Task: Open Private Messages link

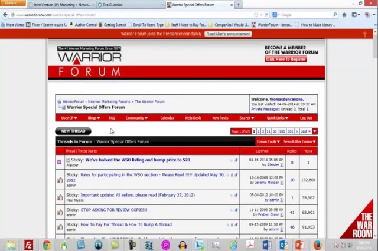Action: tap(265, 109)
